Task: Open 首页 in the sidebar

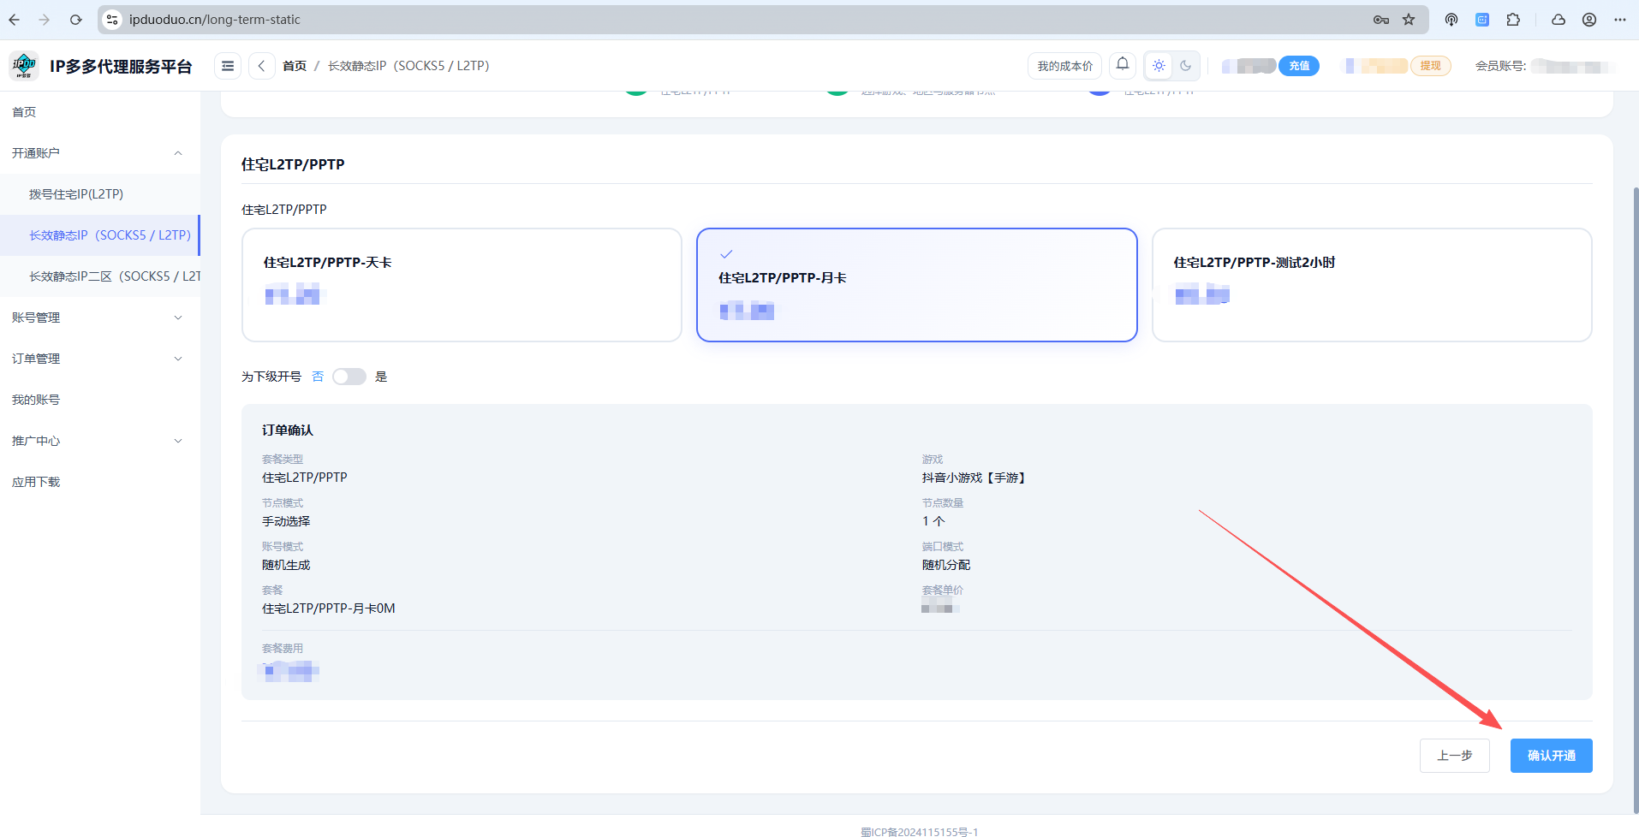Action: [x=100, y=112]
